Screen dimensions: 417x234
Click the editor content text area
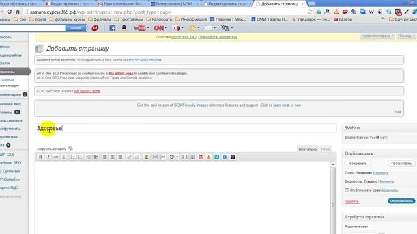[x=182, y=198]
